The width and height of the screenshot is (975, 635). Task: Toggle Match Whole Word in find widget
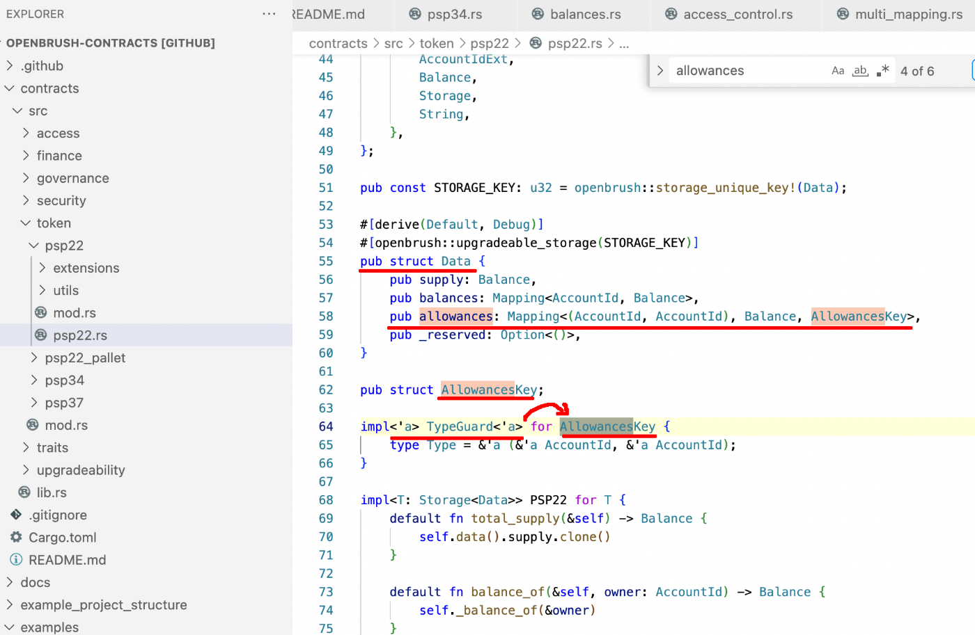[x=861, y=71]
